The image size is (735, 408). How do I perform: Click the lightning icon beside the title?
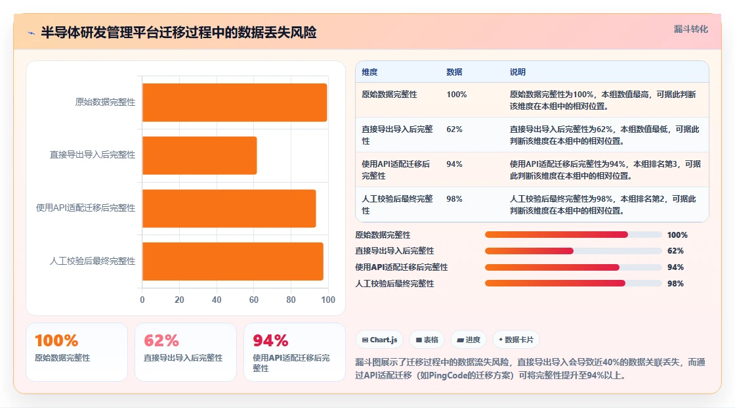pyautogui.click(x=31, y=33)
